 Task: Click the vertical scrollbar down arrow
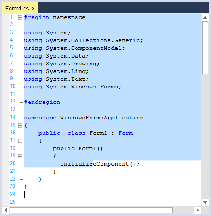click(x=205, y=202)
